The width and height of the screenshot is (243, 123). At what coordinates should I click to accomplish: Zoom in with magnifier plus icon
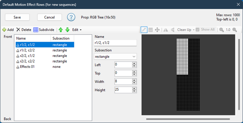pyautogui.click(x=221, y=30)
